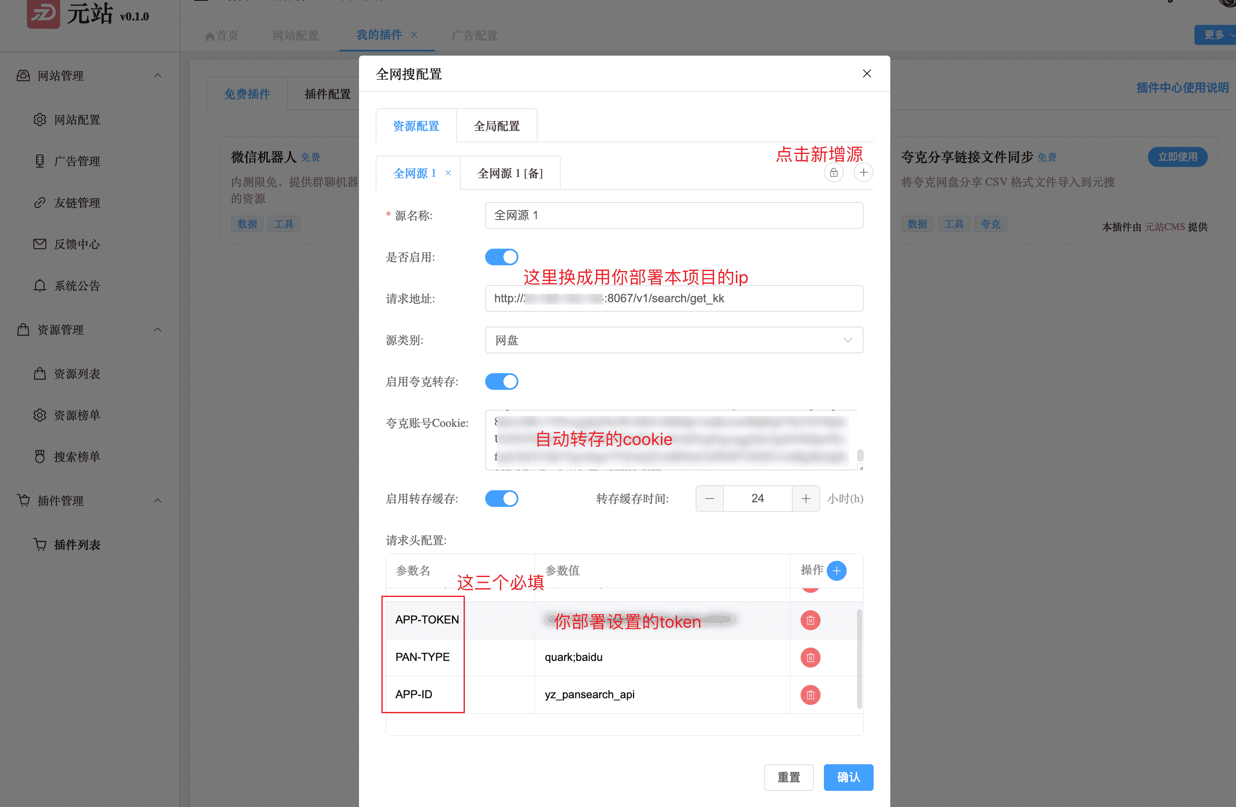Switch to the 资源配置 tab
1236x807 pixels.
(416, 126)
